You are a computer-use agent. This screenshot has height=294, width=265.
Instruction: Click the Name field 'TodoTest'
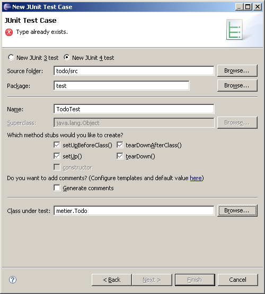point(134,109)
